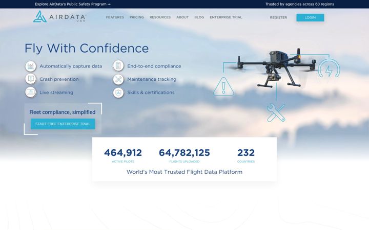Click 'World's Most Trusted Flight Data Platform'

[184, 172]
